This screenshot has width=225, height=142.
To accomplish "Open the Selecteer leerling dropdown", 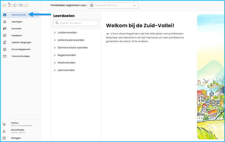I will click(x=113, y=5).
